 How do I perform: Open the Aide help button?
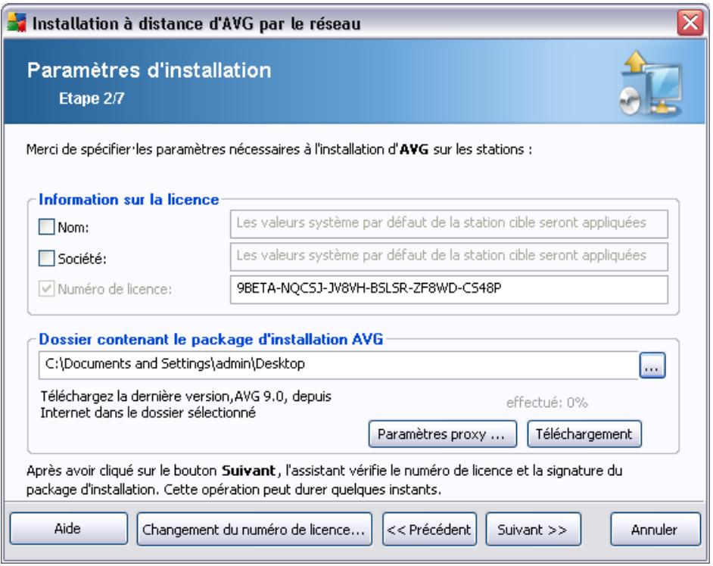tap(69, 529)
